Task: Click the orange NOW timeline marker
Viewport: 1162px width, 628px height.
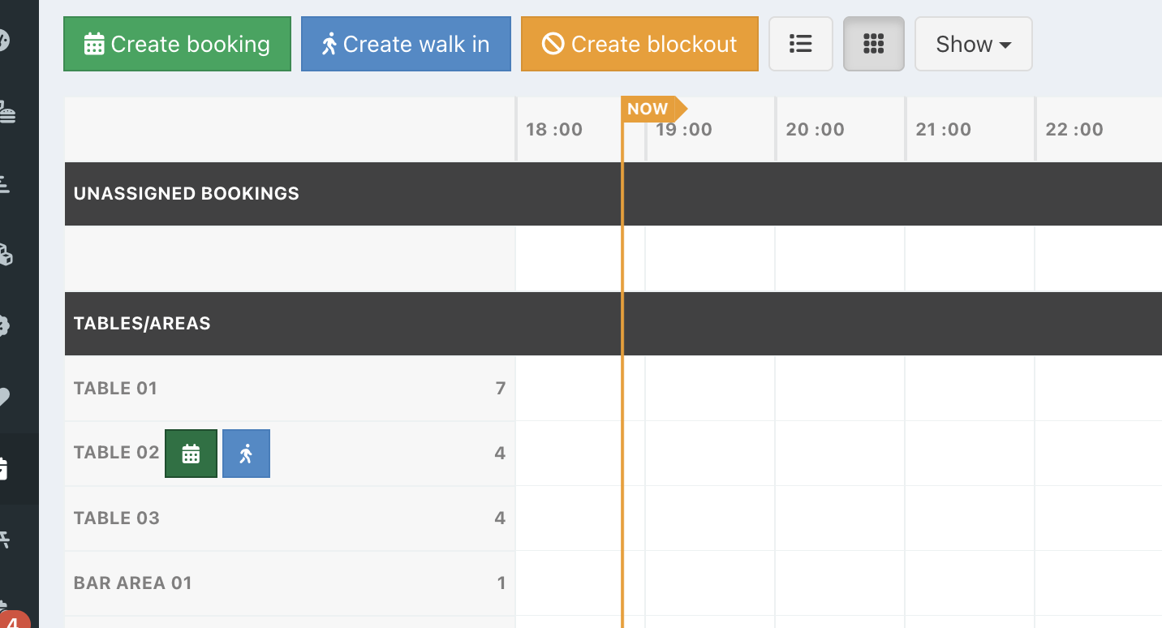Action: (x=648, y=109)
